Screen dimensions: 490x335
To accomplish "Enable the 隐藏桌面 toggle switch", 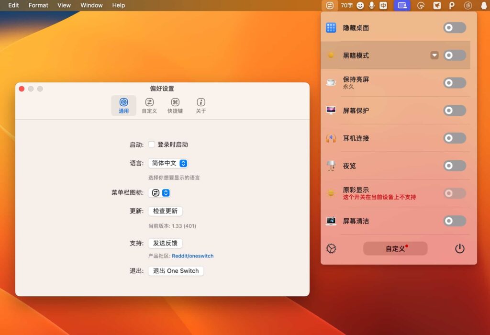I will click(454, 27).
